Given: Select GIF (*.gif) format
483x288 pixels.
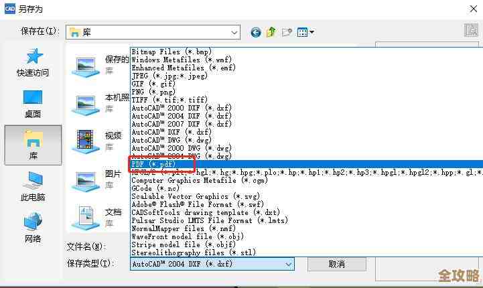Looking at the screenshot, I should pyautogui.click(x=153, y=84).
